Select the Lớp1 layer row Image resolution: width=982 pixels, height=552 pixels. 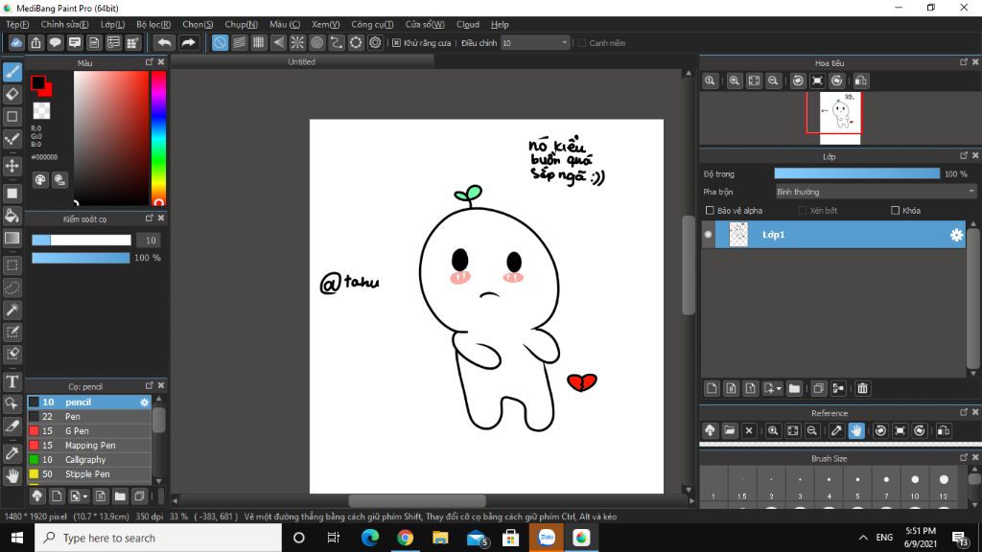pos(840,235)
